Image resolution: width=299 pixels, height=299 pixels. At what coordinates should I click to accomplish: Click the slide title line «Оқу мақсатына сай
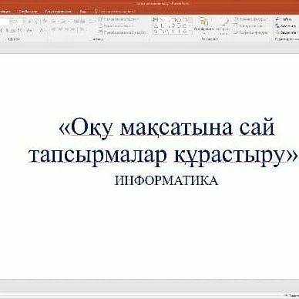click(167, 127)
